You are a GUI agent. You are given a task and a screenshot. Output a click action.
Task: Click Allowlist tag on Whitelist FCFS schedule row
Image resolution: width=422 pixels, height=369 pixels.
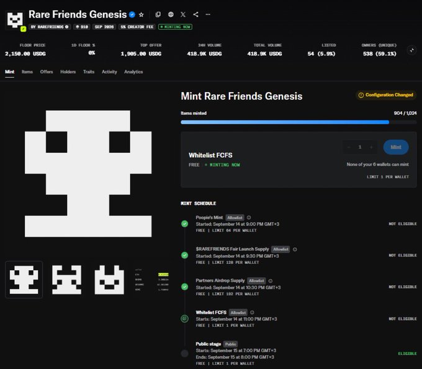(x=238, y=312)
